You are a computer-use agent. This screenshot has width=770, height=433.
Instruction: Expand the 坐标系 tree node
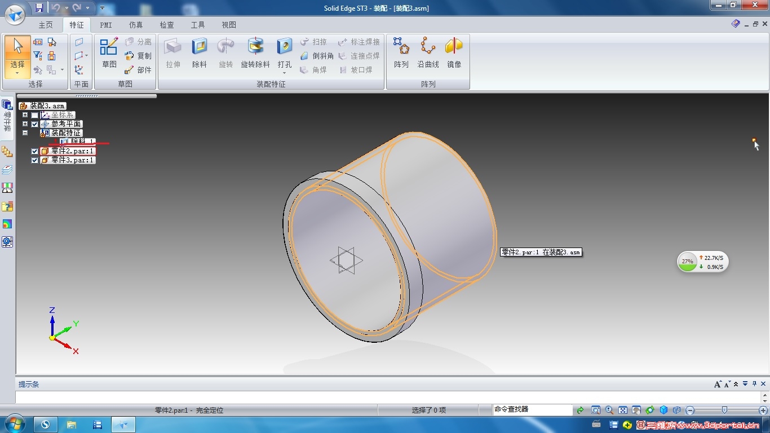(25, 115)
